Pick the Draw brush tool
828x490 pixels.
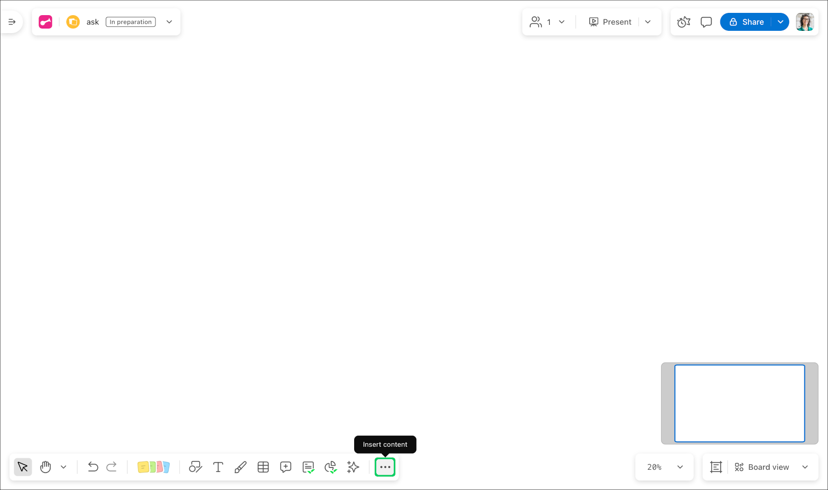(x=241, y=467)
